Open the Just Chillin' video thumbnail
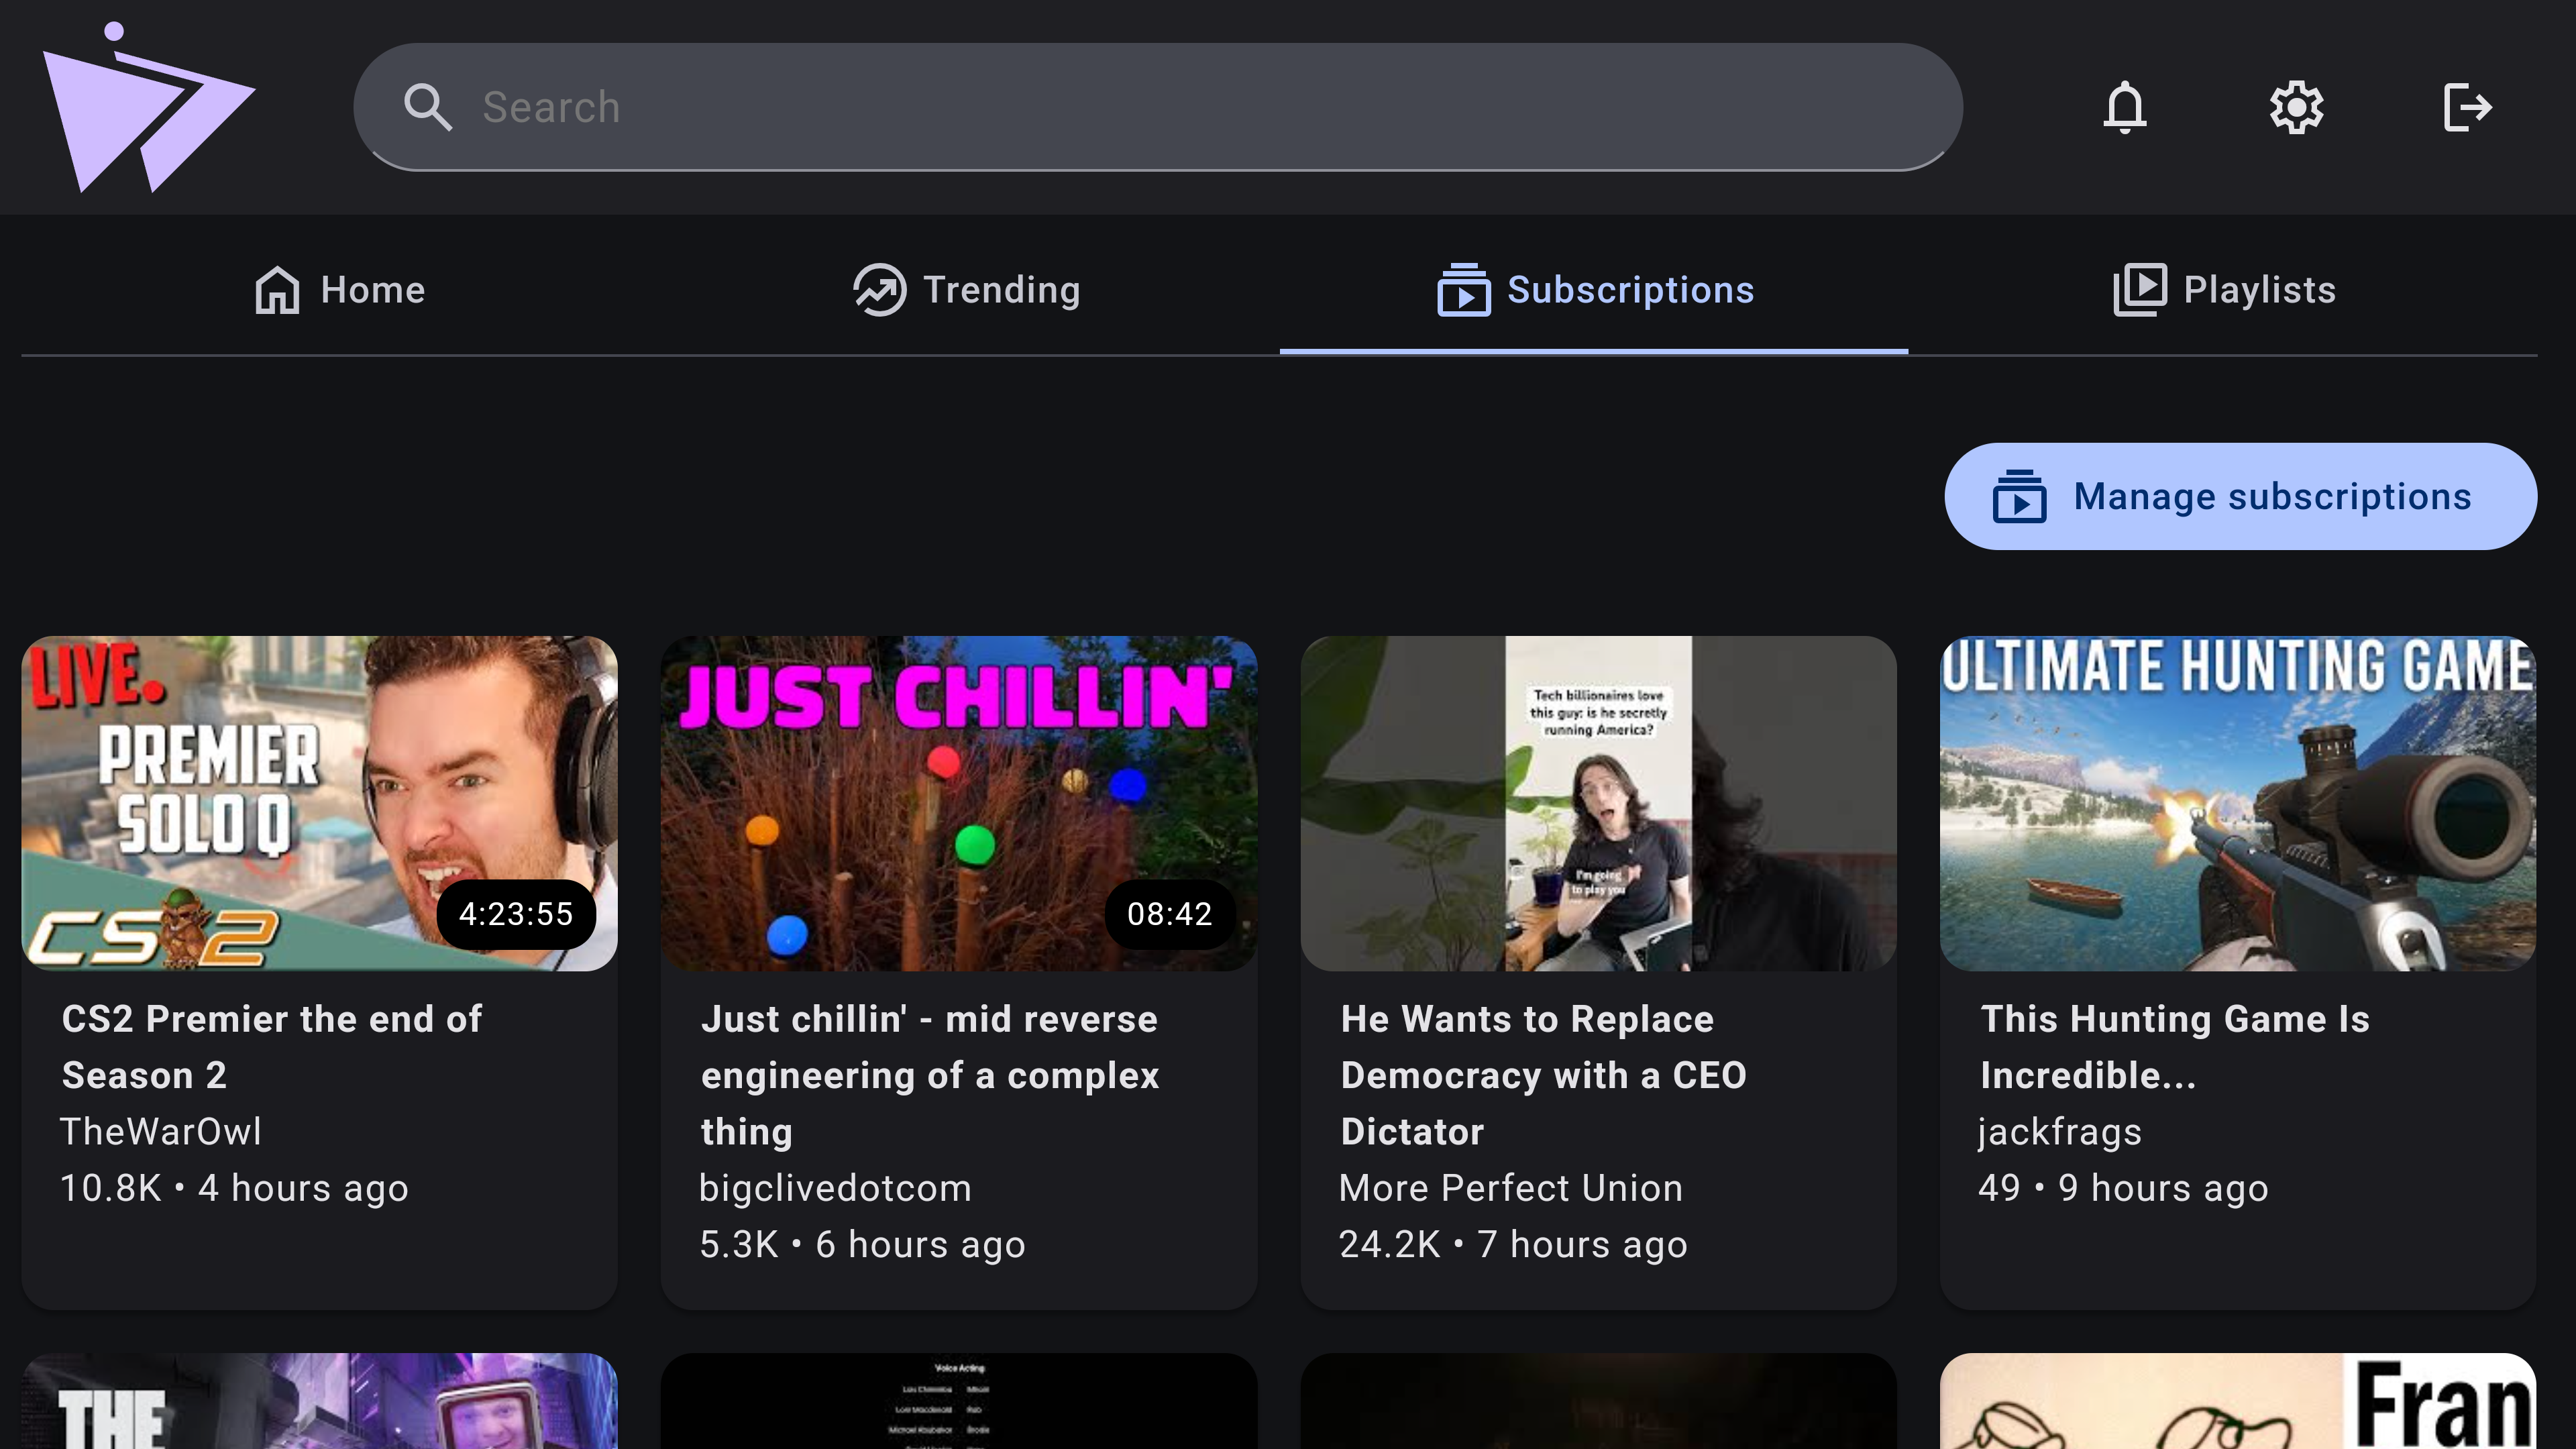The height and width of the screenshot is (1449, 2576). pos(958,803)
